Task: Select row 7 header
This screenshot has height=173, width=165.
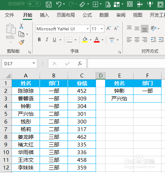Action: tap(6, 129)
